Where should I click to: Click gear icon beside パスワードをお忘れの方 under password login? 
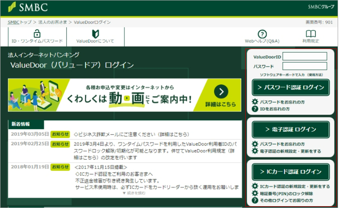[x=255, y=102]
